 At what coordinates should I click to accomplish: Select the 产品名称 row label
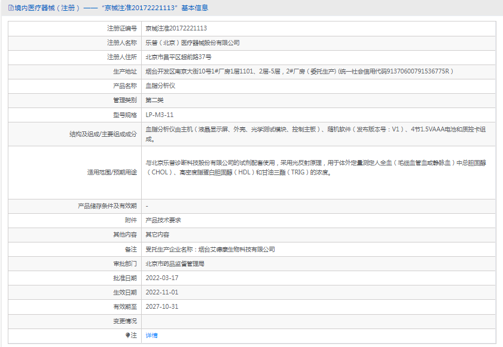pos(125,86)
